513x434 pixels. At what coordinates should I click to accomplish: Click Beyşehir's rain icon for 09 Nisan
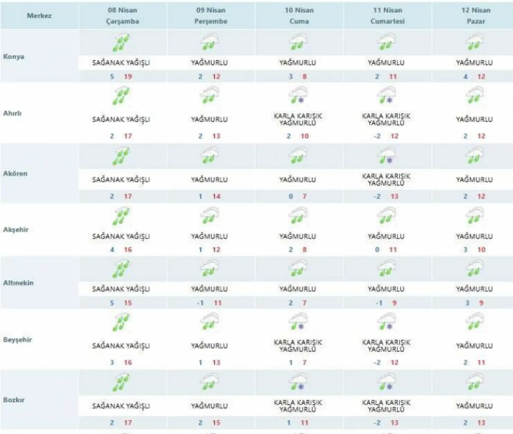210,322
